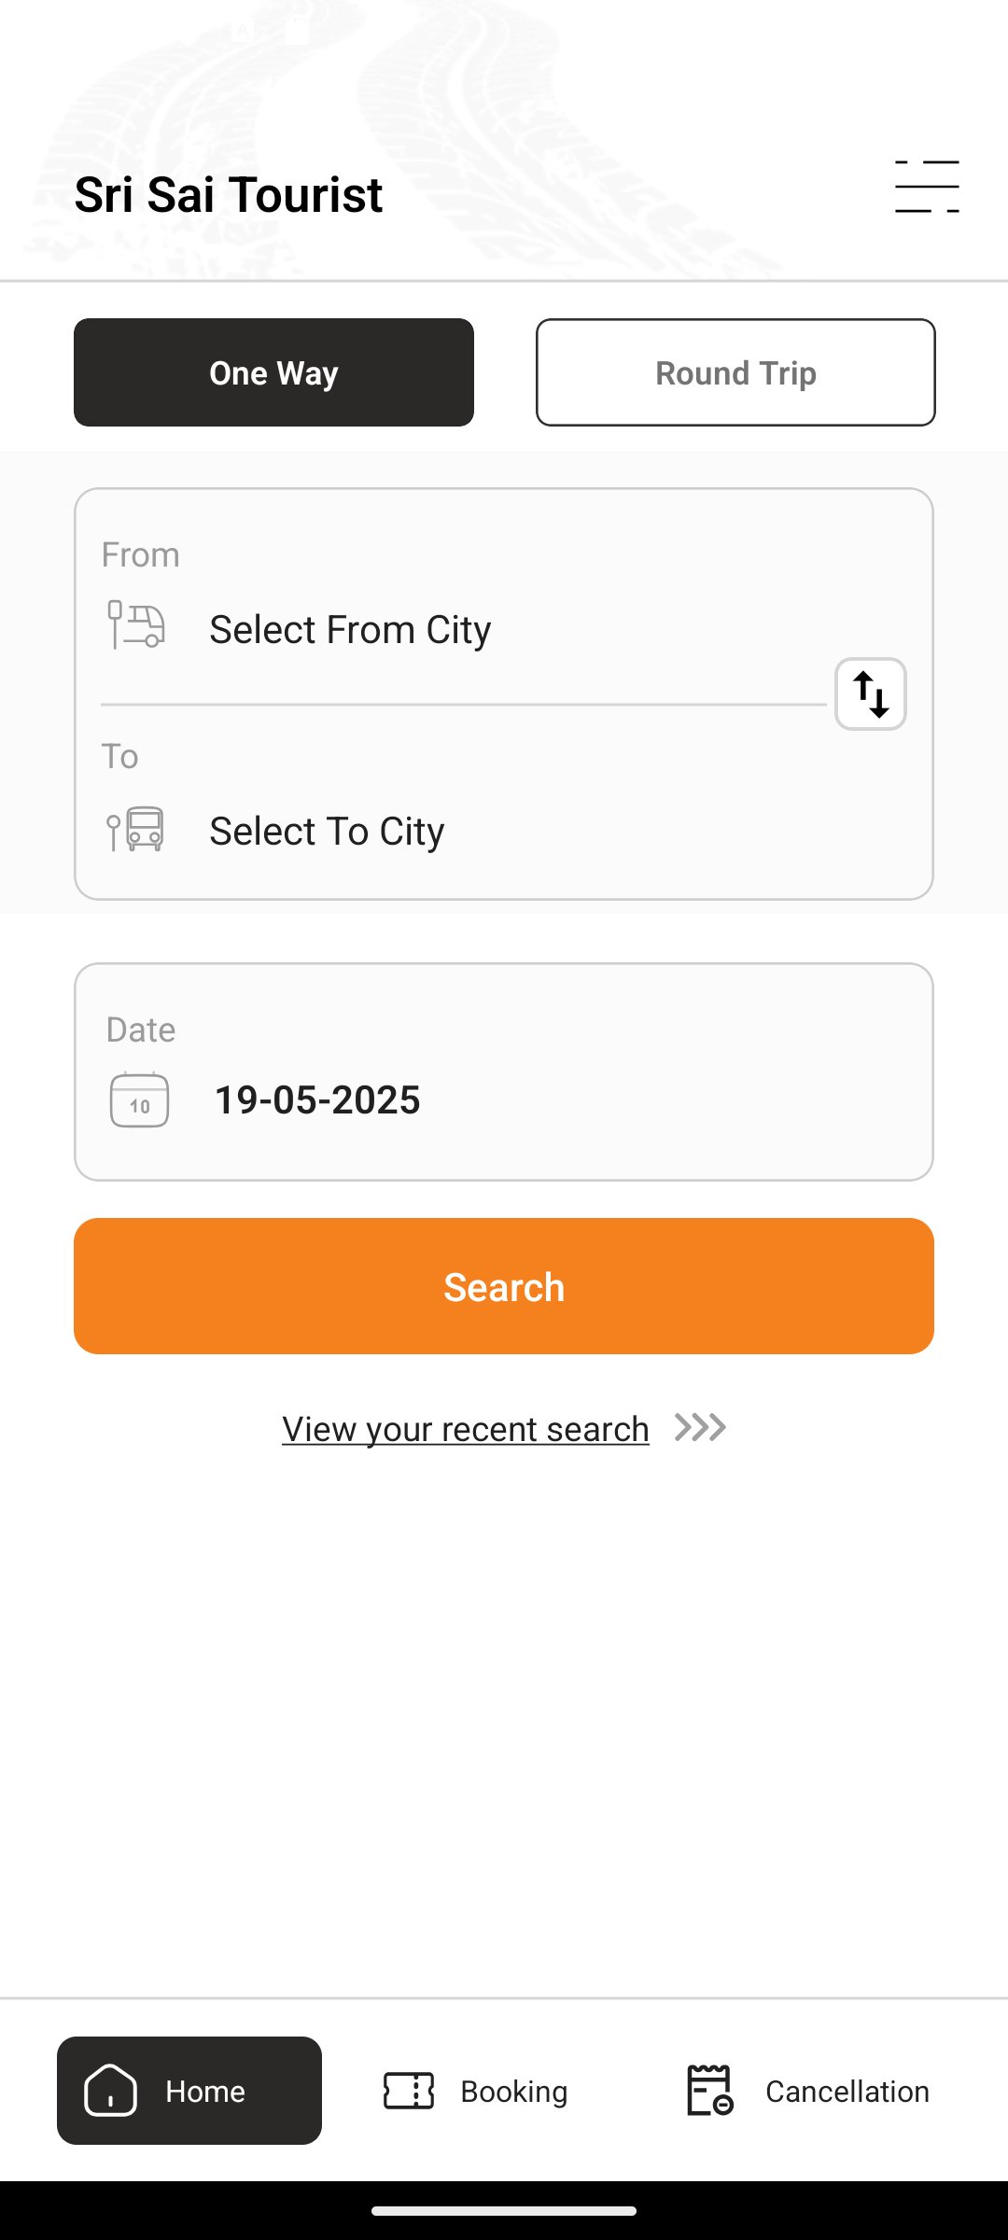Tap the Home house icon
The image size is (1008, 2240).
pos(111,2091)
